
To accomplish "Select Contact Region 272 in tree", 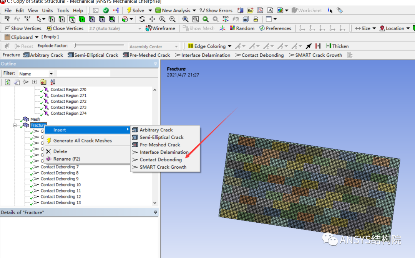I will click(68, 102).
